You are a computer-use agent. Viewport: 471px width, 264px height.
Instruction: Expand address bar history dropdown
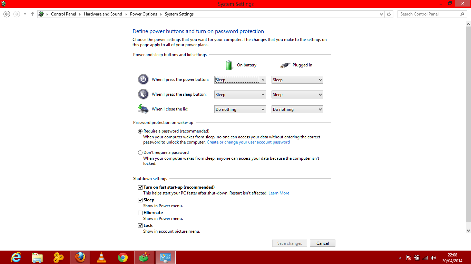pos(381,14)
